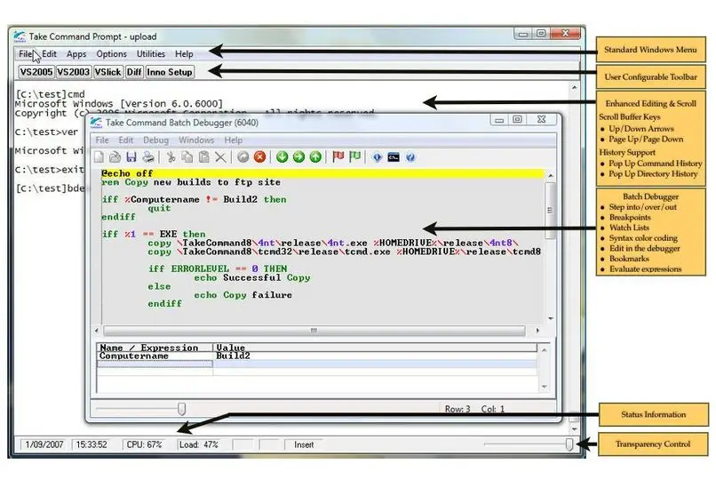This screenshot has width=716, height=480.
Task: Click the VS2003 toolbar button
Action: (x=74, y=72)
